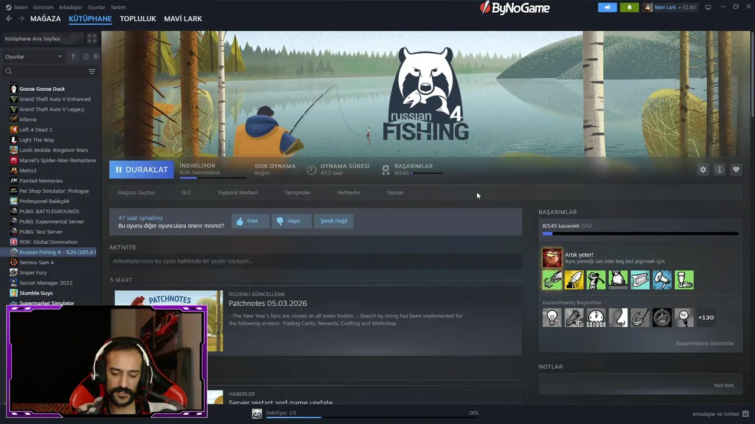Image resolution: width=755 pixels, height=424 pixels.
Task: Toggle the recent activity clock filter
Action: pyautogui.click(x=86, y=57)
